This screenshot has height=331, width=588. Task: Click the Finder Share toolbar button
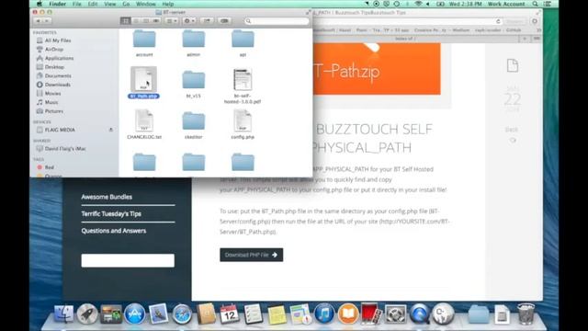(x=207, y=21)
